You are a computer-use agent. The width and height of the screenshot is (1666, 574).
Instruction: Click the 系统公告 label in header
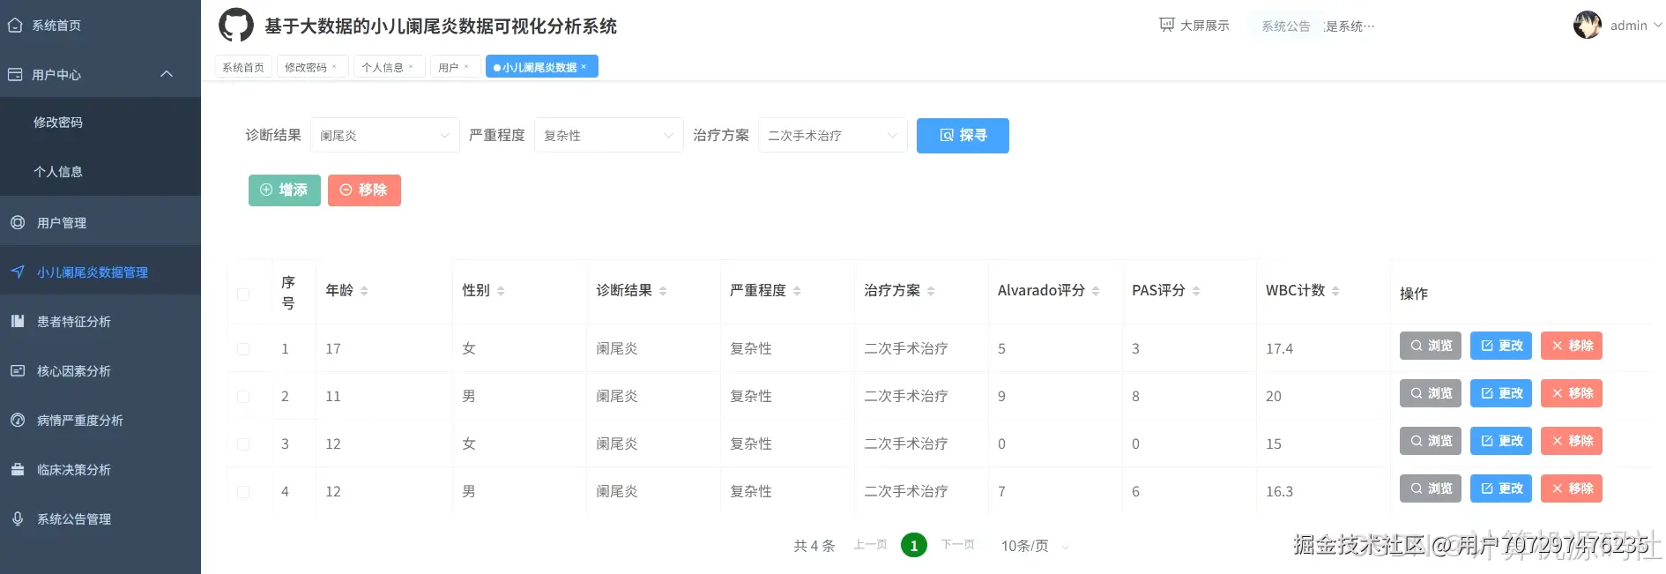(1286, 26)
